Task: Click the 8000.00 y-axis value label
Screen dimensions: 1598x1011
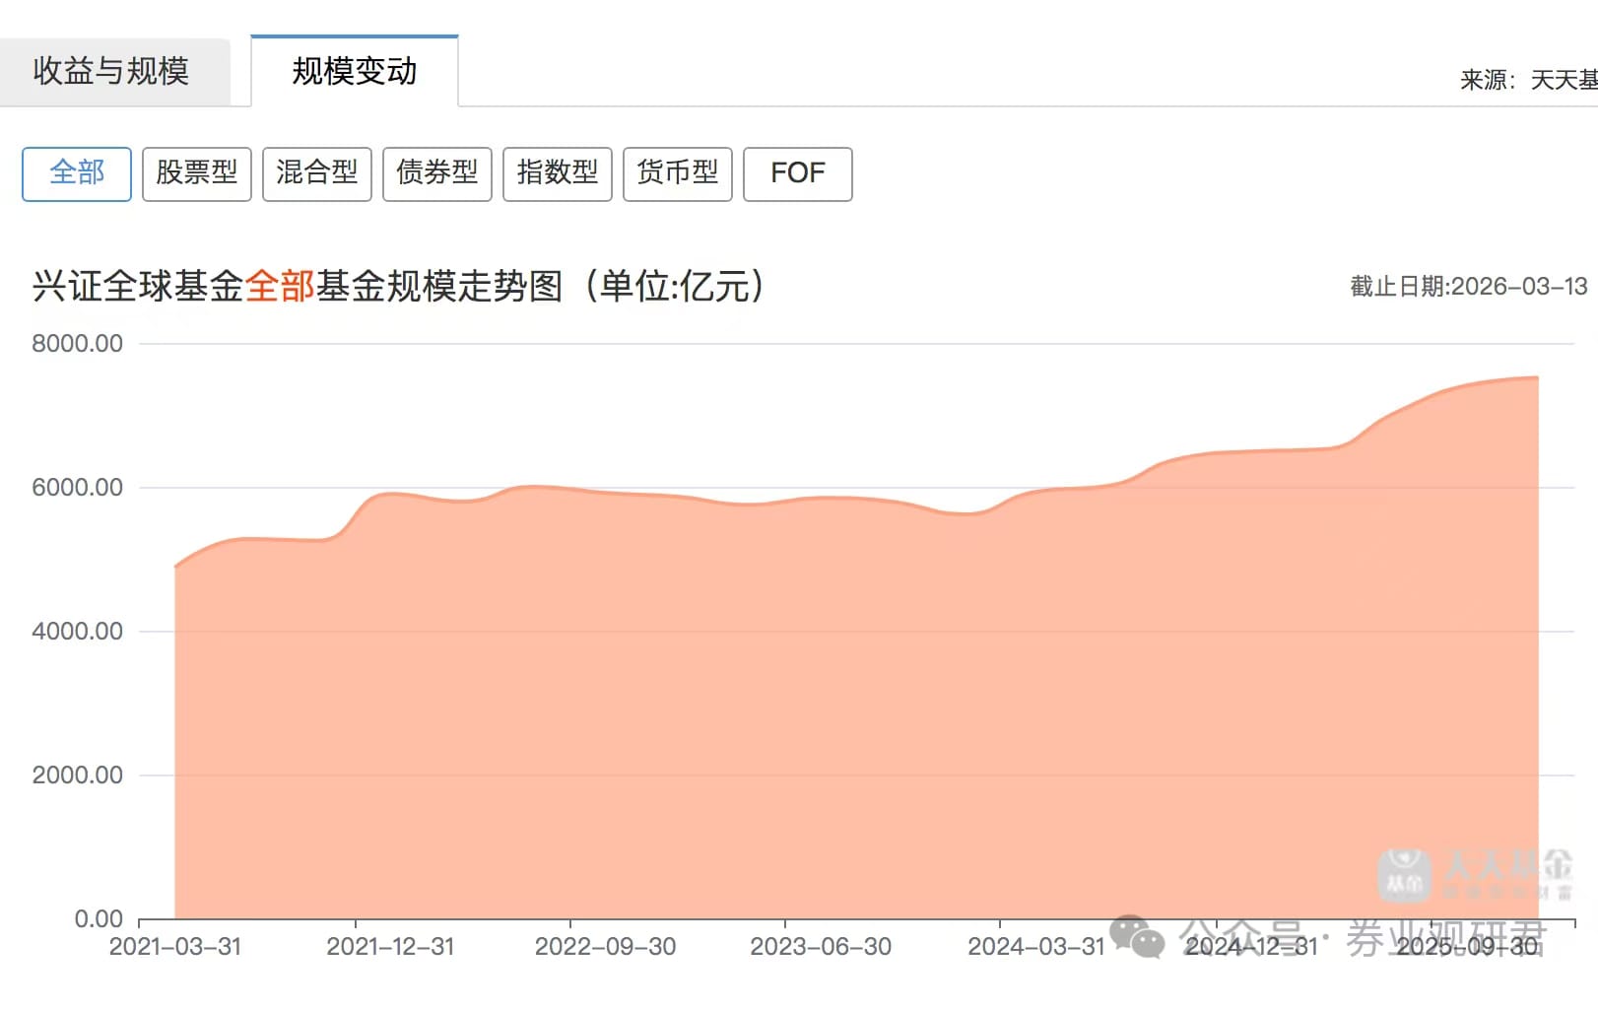Action: [x=77, y=344]
